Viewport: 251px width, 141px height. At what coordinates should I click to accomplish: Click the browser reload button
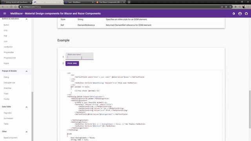(11, 7)
